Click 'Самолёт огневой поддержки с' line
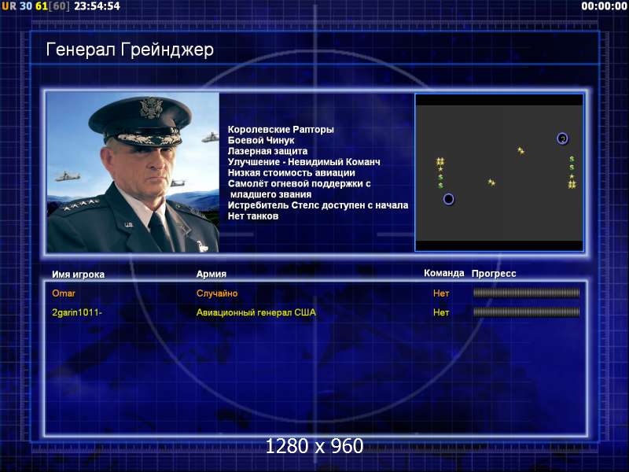The height and width of the screenshot is (472, 629). tap(300, 183)
